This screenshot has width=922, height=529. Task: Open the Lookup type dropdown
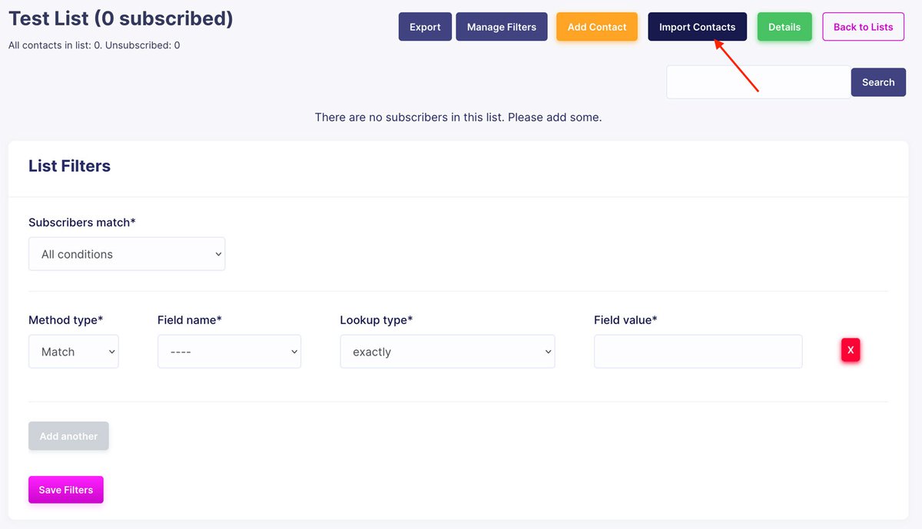[x=447, y=352]
